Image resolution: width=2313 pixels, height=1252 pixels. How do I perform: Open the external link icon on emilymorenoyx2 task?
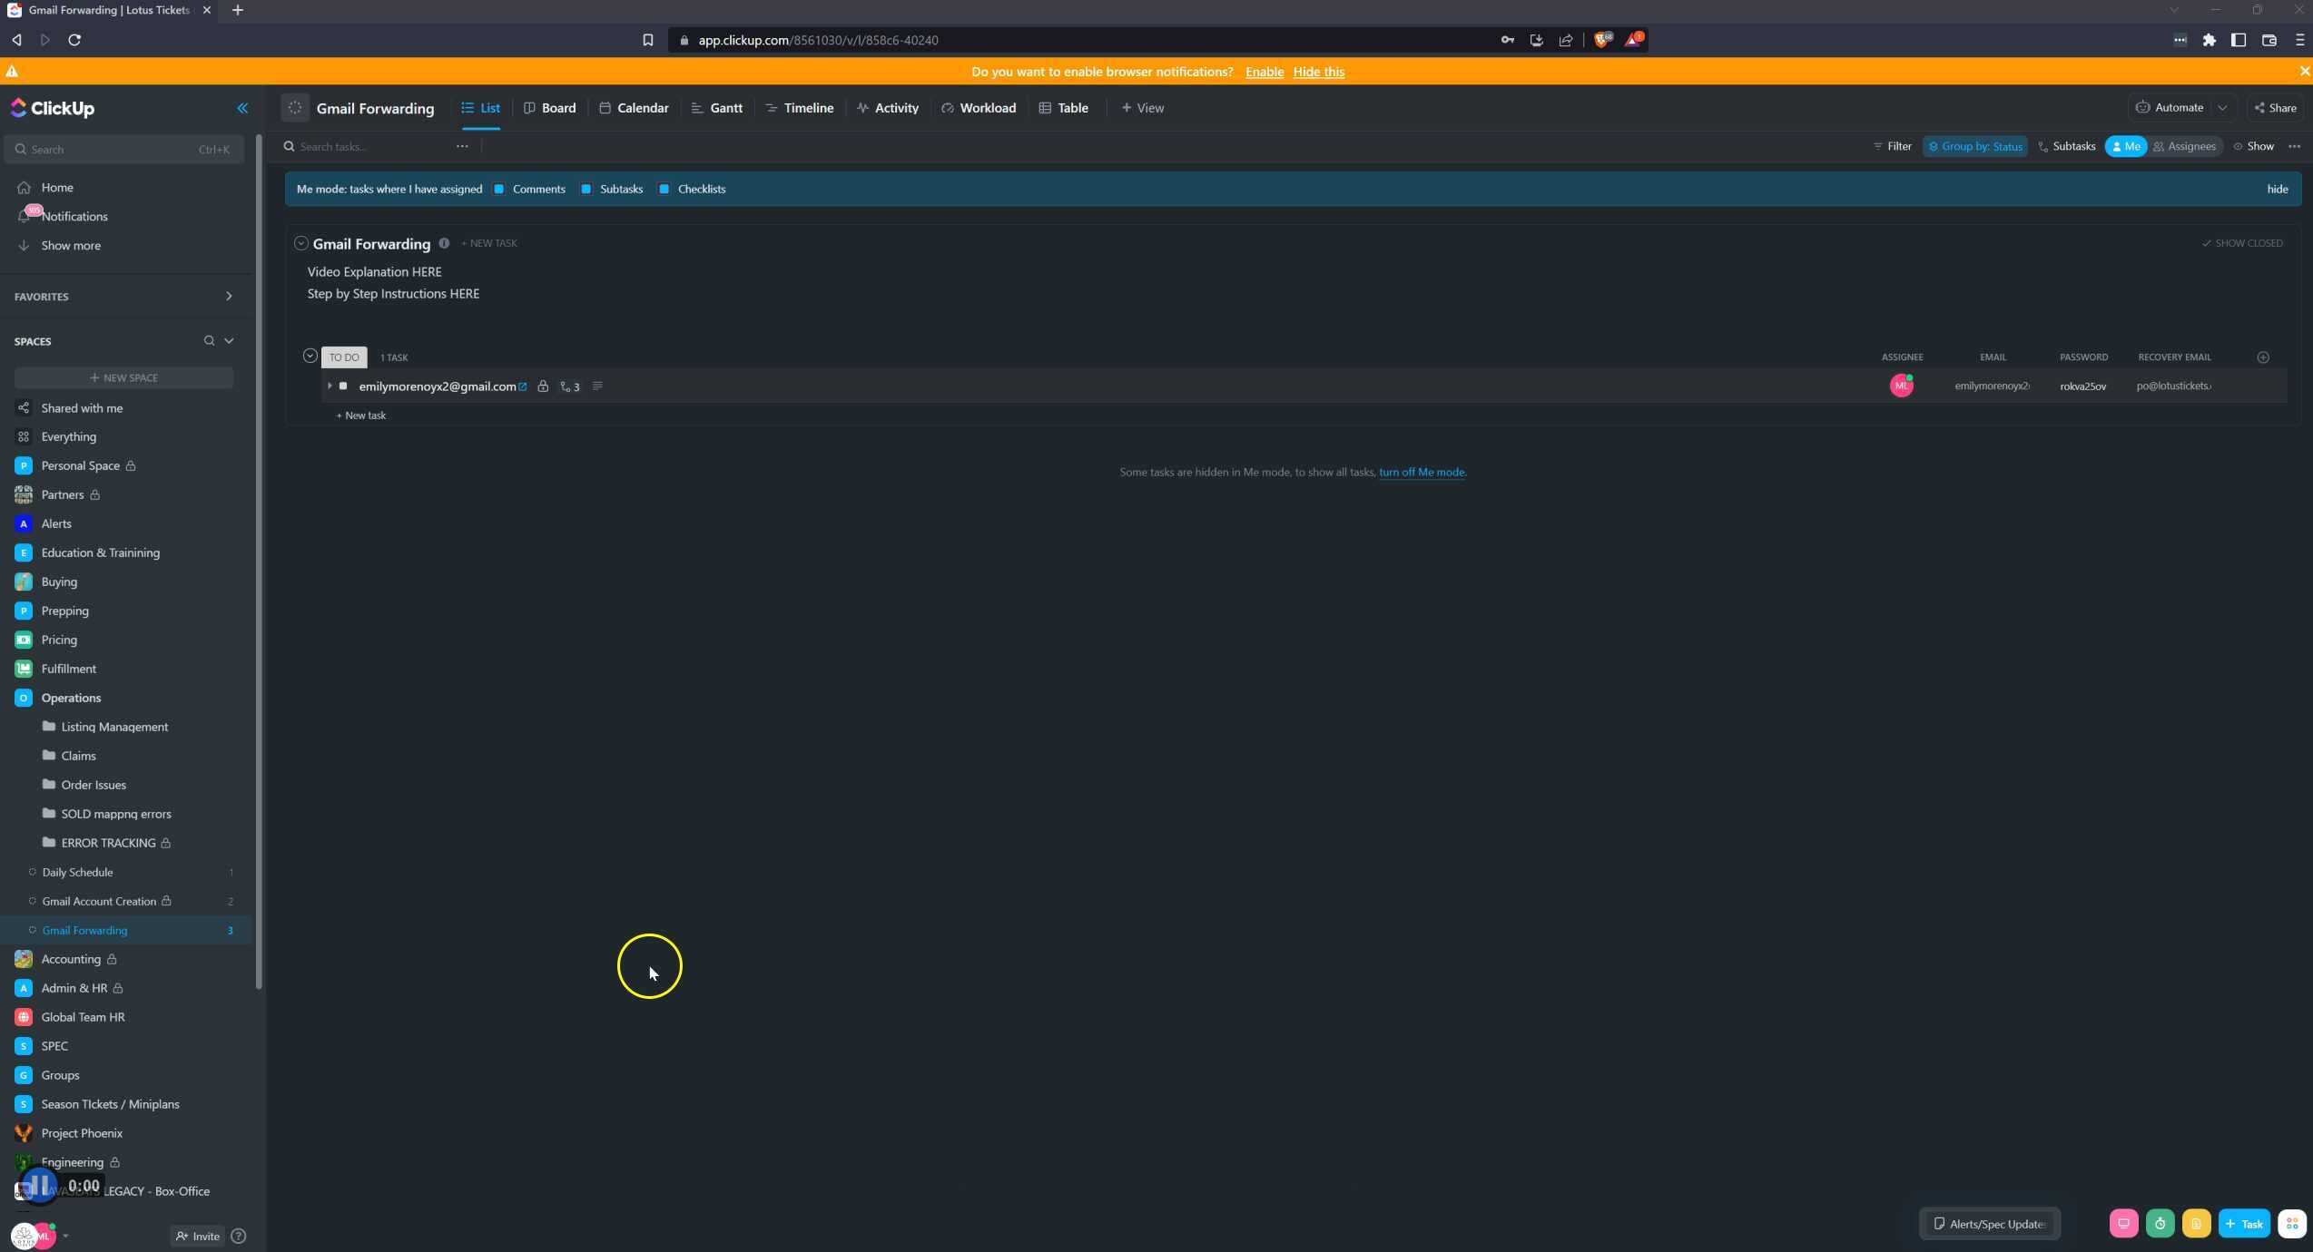point(523,386)
